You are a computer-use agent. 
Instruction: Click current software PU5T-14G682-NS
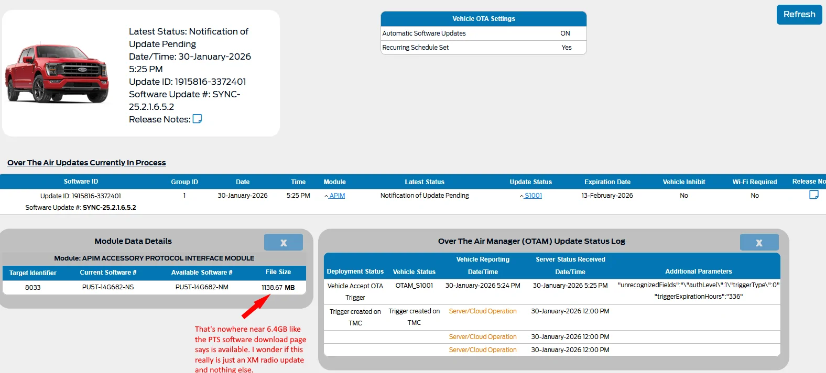(108, 287)
